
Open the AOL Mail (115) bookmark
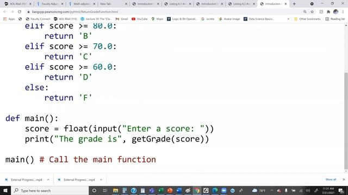(65, 19)
